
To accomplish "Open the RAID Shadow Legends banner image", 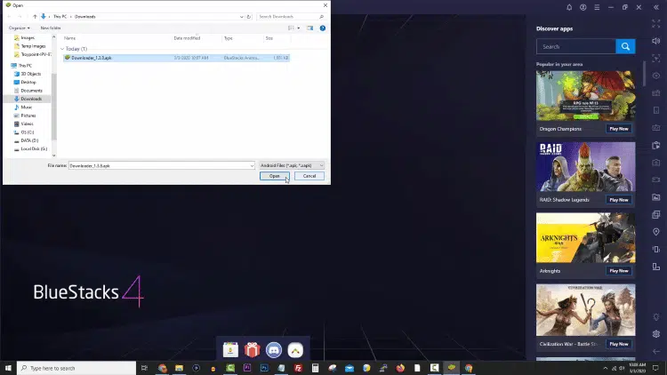I will 586,167.
